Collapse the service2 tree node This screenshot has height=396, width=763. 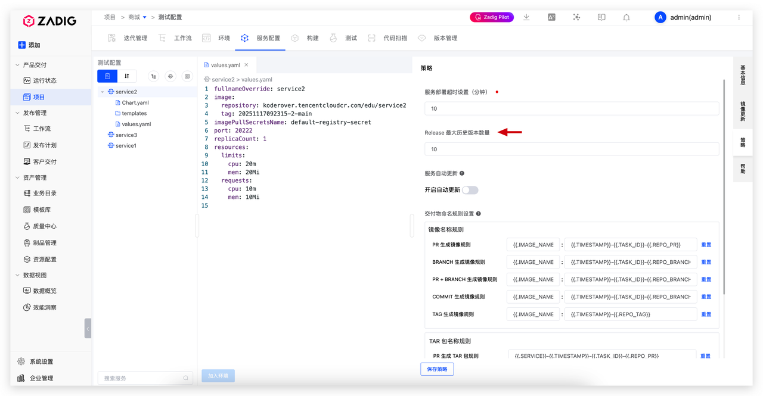click(x=103, y=92)
